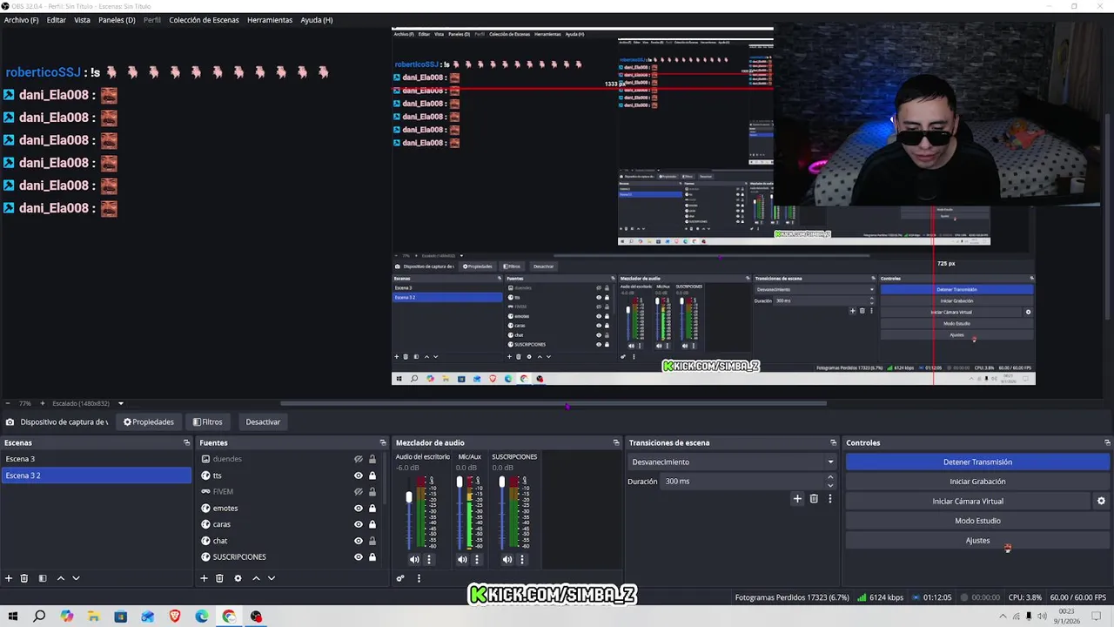Add a new source in Fuentes panel
Image resolution: width=1114 pixels, height=627 pixels.
(x=204, y=578)
